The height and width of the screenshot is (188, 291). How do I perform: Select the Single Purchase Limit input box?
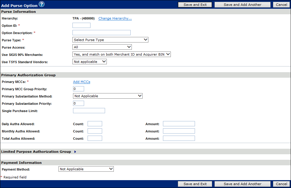(x=89, y=111)
